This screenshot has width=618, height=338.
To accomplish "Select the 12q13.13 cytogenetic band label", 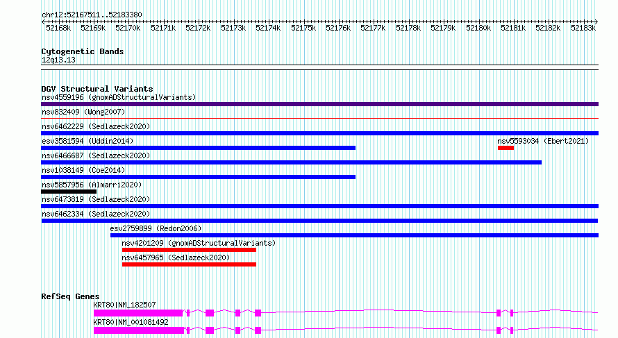I will 58,60.
